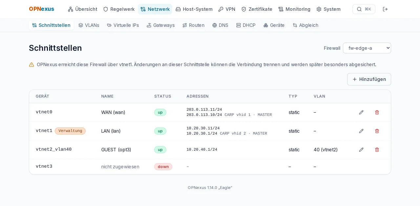Switch to the Routen tab

(193, 25)
